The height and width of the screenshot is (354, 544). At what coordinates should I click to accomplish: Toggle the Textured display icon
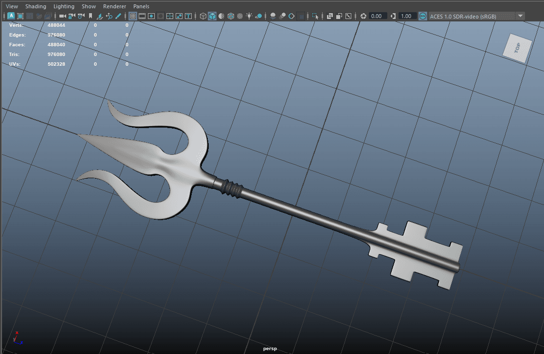(240, 16)
